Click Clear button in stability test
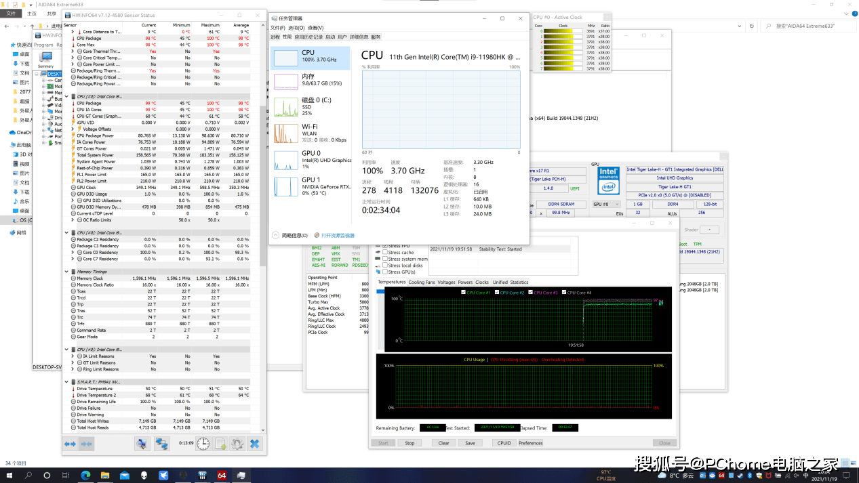Screen dimensions: 859x483 (x=443, y=443)
